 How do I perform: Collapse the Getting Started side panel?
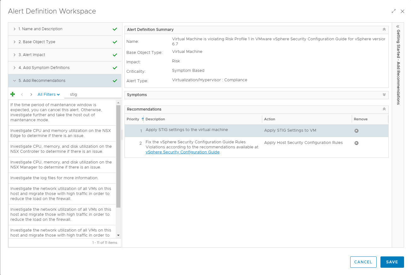[398, 26]
